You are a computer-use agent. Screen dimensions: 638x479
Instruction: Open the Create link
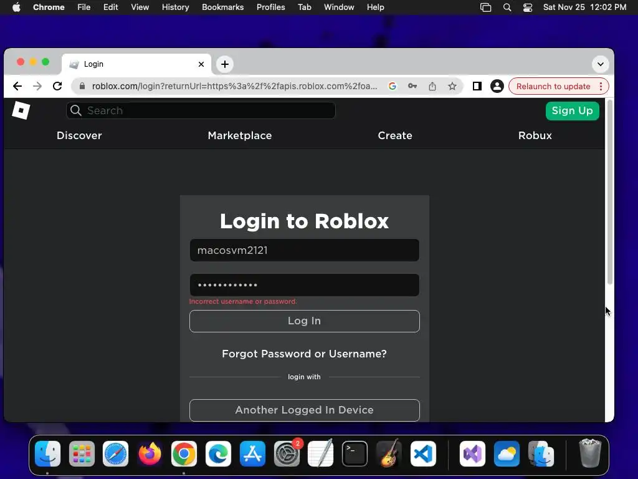[x=394, y=135]
